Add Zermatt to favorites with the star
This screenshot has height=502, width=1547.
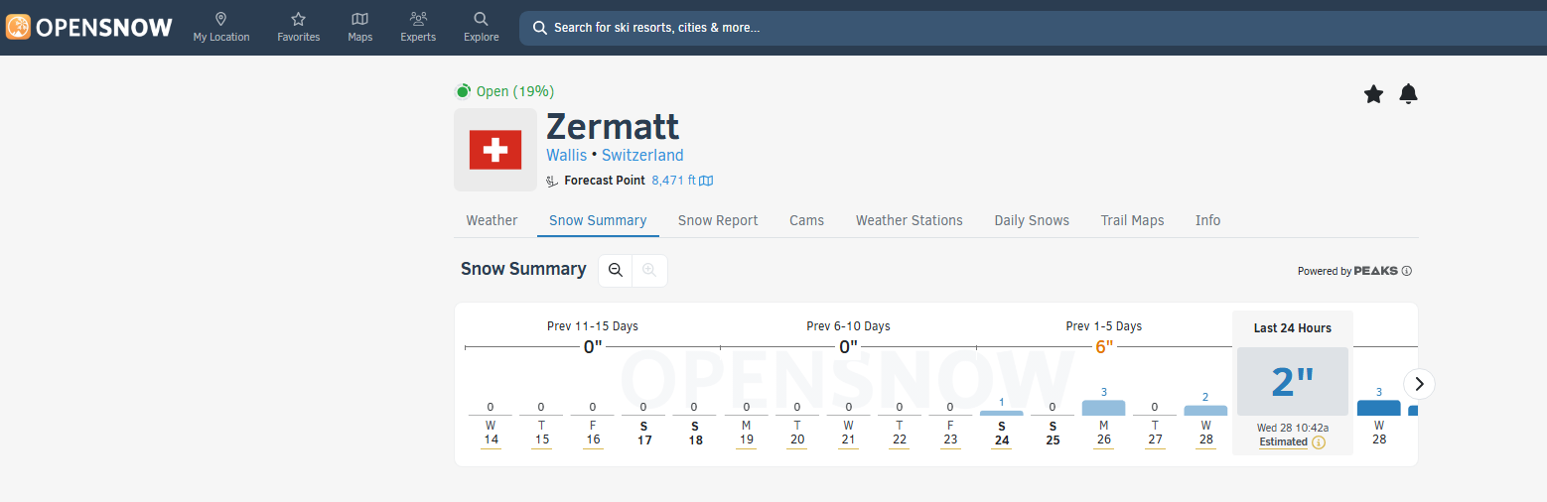(1373, 94)
